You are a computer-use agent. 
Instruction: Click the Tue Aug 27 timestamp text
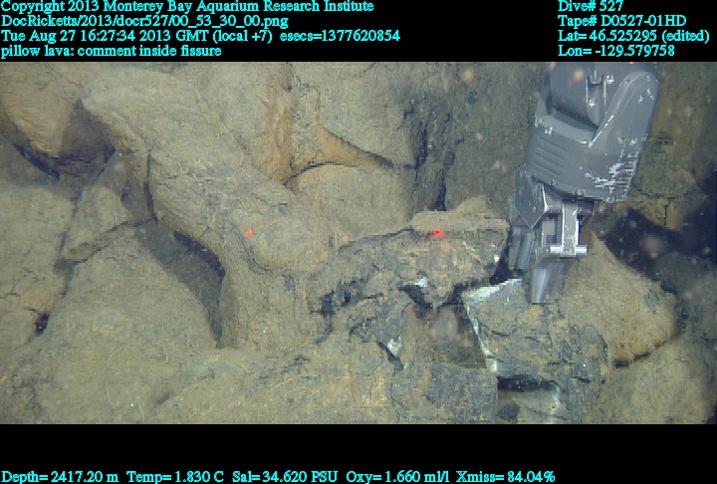click(136, 36)
